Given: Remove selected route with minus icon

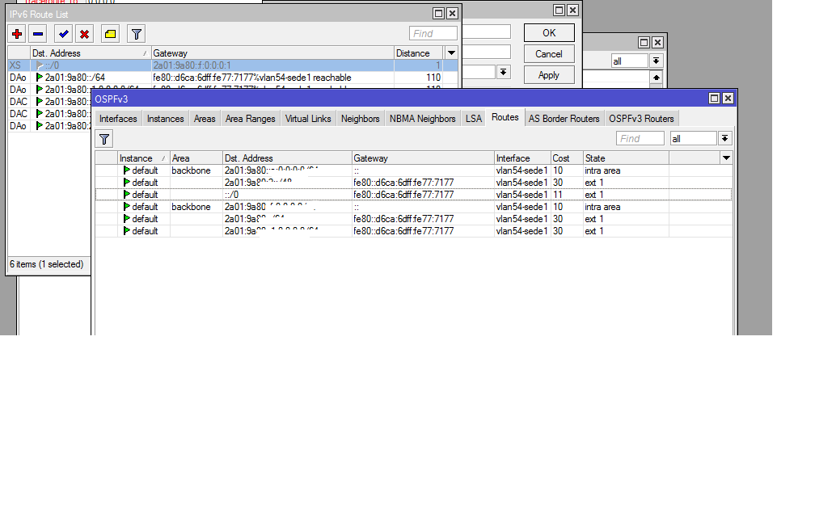Looking at the screenshot, I should click(38, 34).
